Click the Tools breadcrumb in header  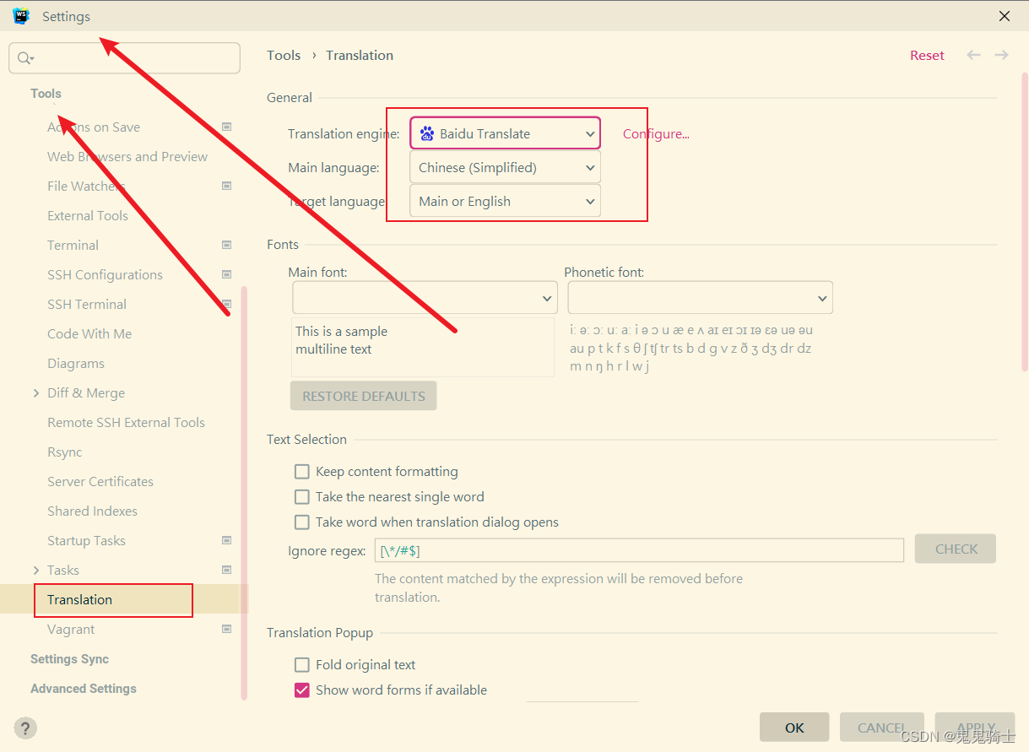284,55
